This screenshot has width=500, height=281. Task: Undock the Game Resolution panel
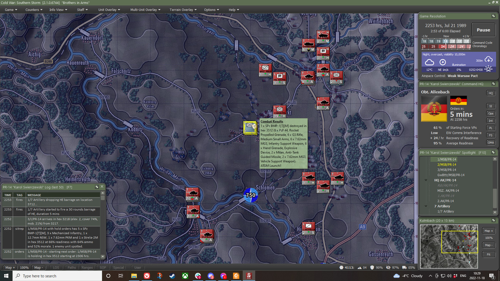[493, 16]
